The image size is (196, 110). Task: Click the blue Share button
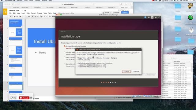pos(125,13)
